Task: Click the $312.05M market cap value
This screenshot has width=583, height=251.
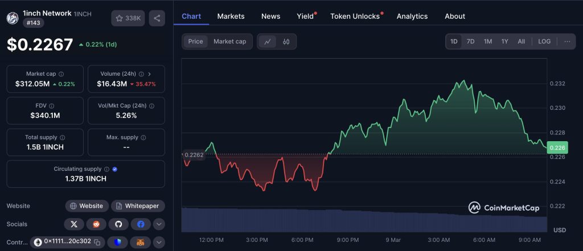Action: coord(32,84)
